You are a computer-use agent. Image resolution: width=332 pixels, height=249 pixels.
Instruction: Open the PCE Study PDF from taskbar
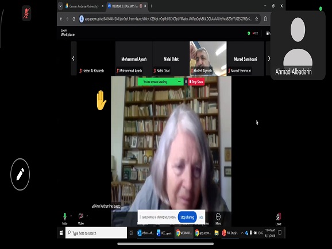[230, 233]
